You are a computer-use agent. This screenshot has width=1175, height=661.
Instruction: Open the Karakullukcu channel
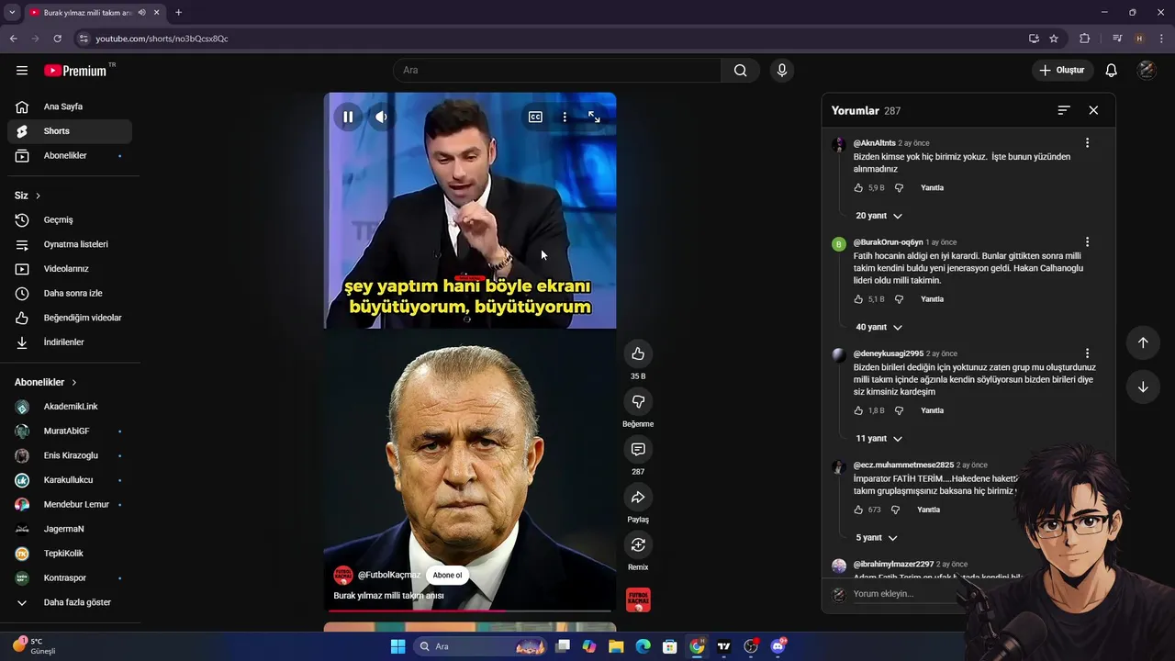tap(70, 480)
